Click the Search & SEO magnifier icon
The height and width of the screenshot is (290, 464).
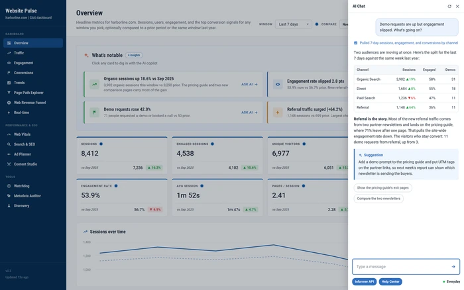9,144
